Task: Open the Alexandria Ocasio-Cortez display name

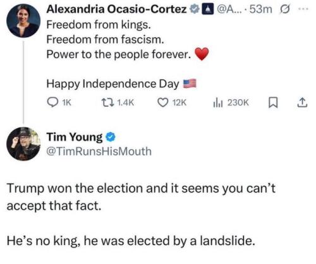Action: point(117,9)
